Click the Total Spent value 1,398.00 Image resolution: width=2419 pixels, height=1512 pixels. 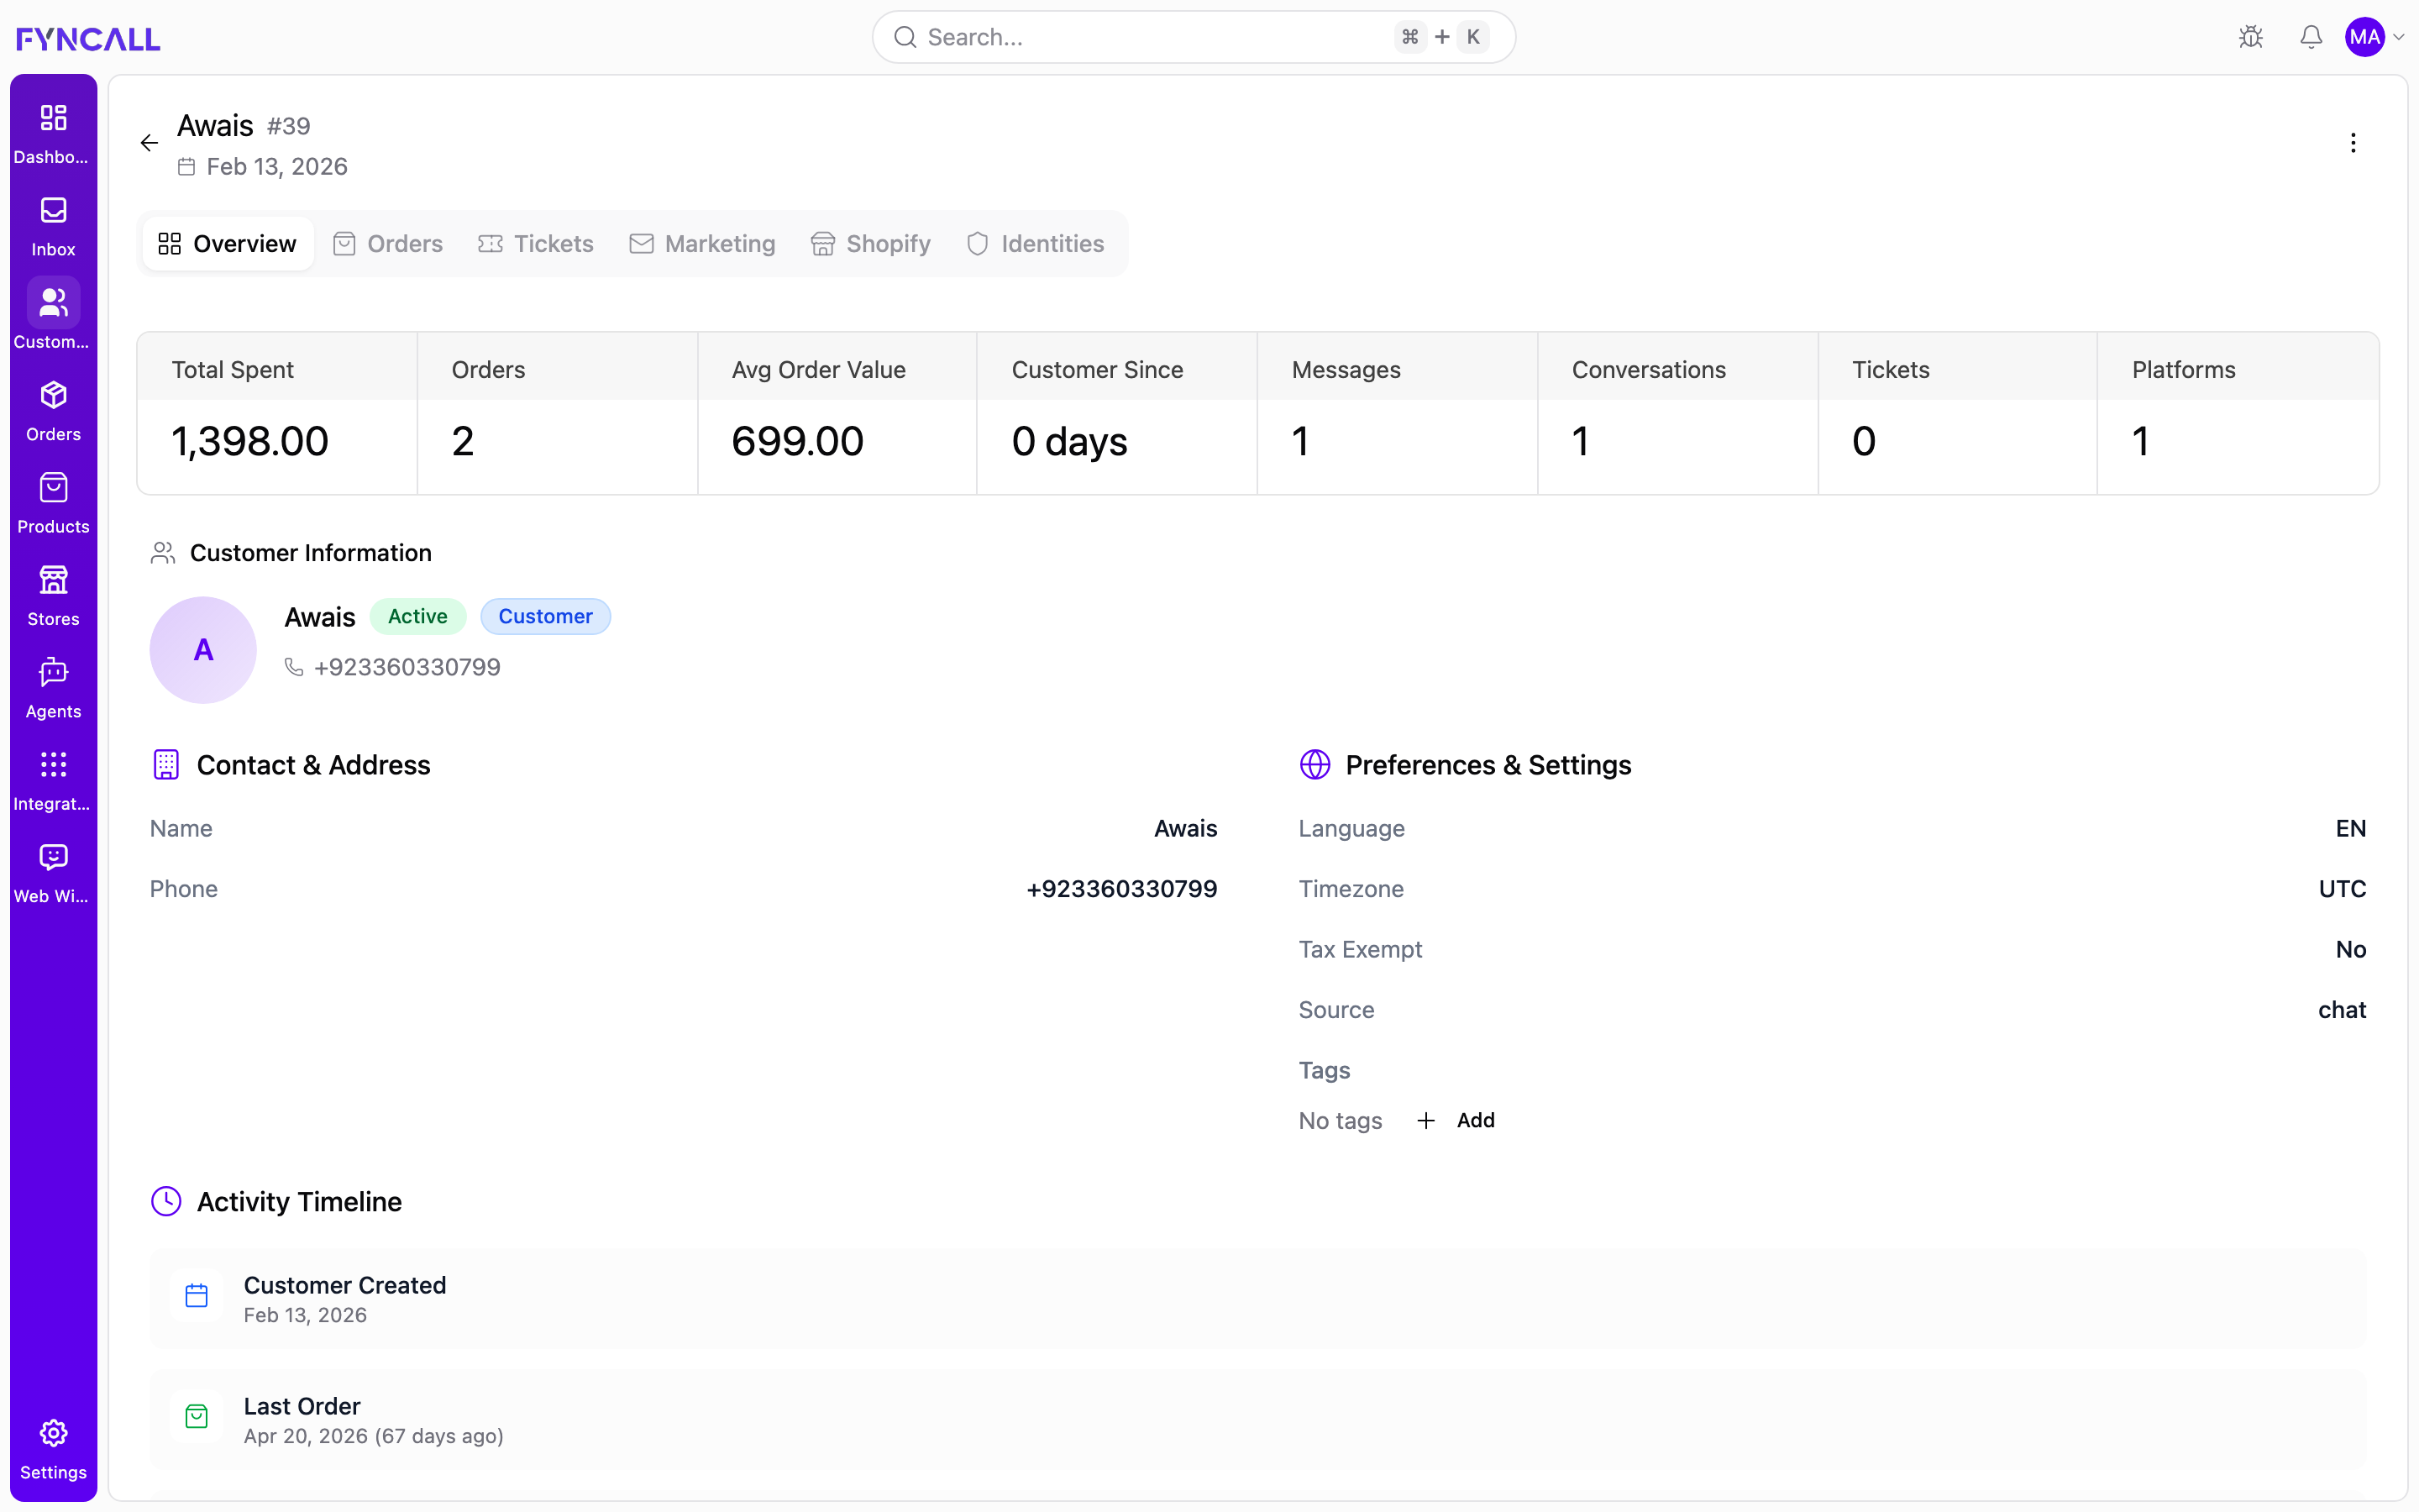[x=250, y=441]
